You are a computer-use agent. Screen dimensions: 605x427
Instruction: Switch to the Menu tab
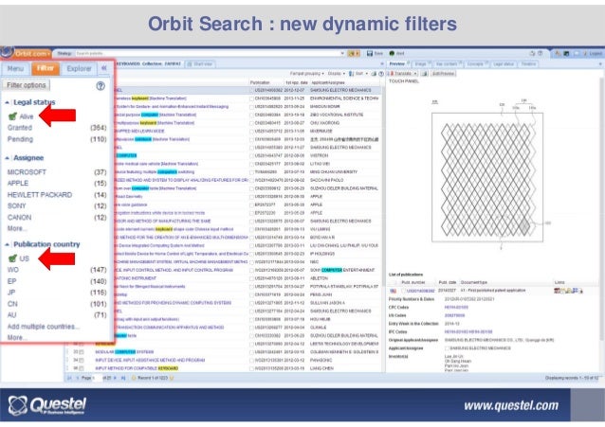pyautogui.click(x=15, y=68)
